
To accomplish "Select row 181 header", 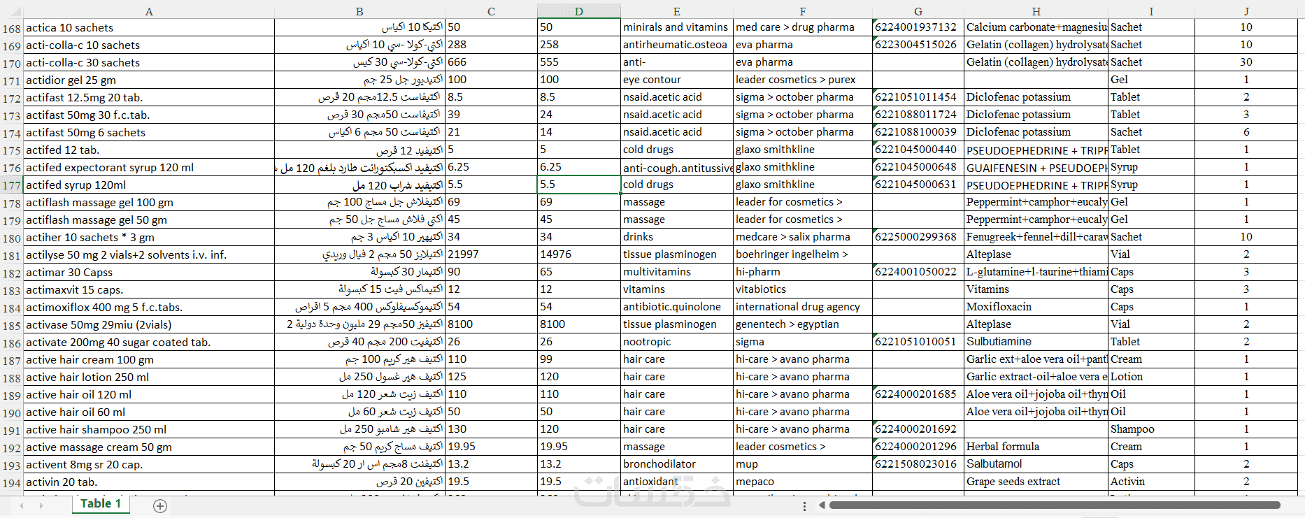I will pyautogui.click(x=12, y=255).
